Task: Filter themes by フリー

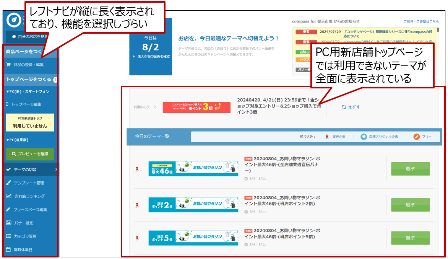Action: click(x=422, y=137)
